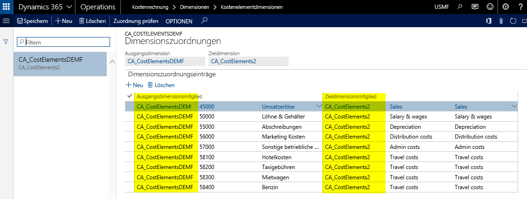
Task: Expand the Dynamics 365 dropdown
Action: click(x=69, y=7)
